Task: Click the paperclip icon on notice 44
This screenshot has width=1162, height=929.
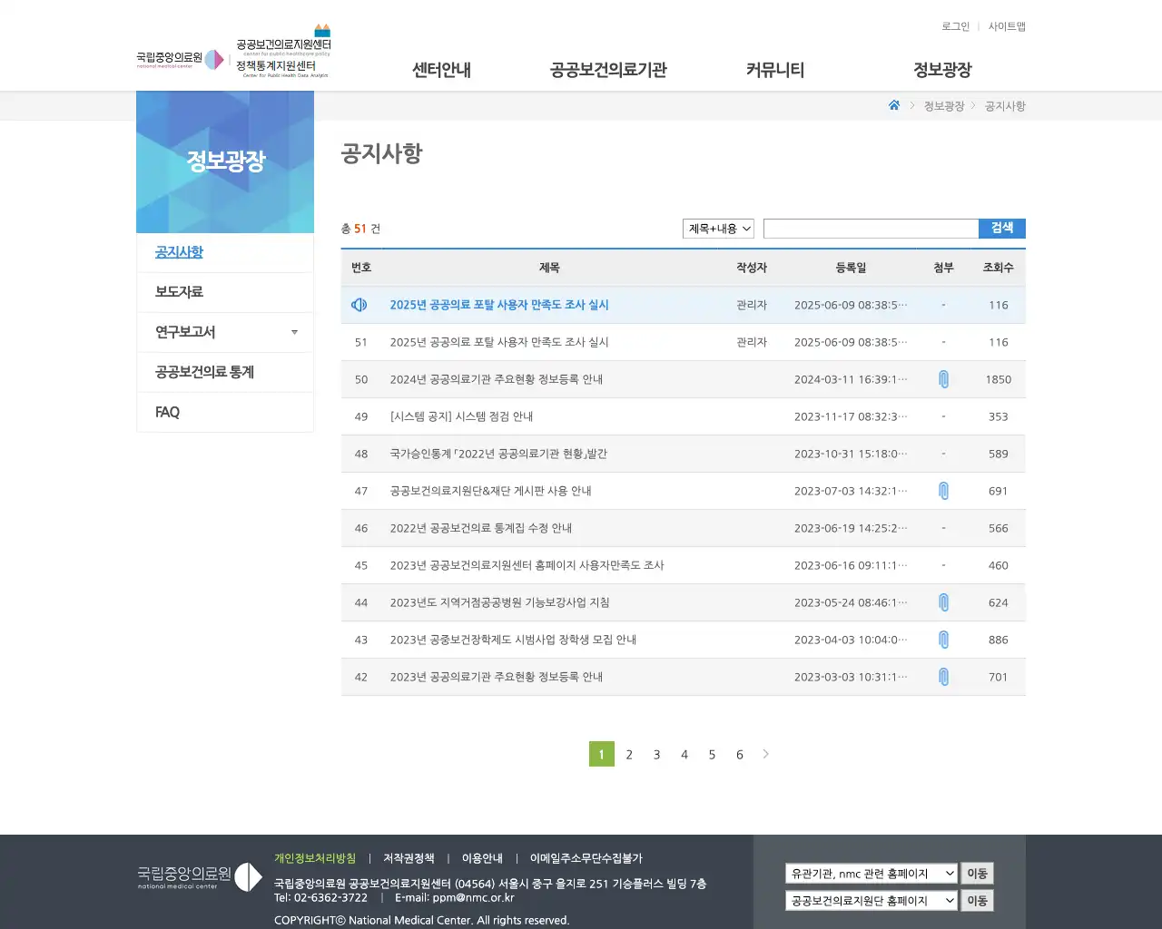Action: (x=943, y=602)
